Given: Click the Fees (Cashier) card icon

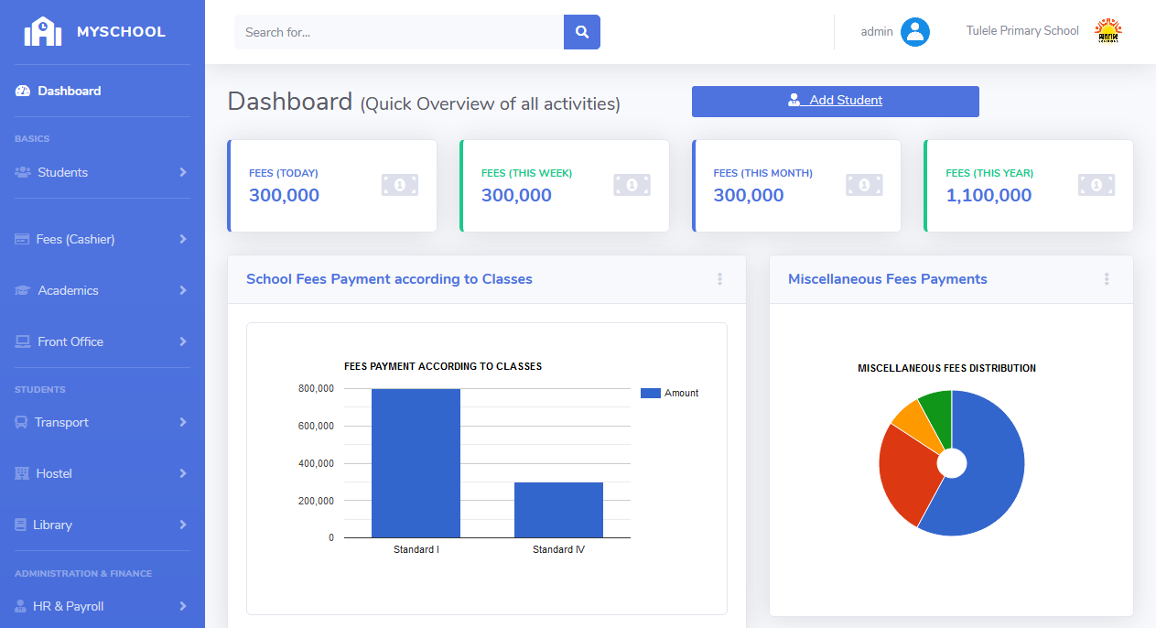Looking at the screenshot, I should 22,239.
